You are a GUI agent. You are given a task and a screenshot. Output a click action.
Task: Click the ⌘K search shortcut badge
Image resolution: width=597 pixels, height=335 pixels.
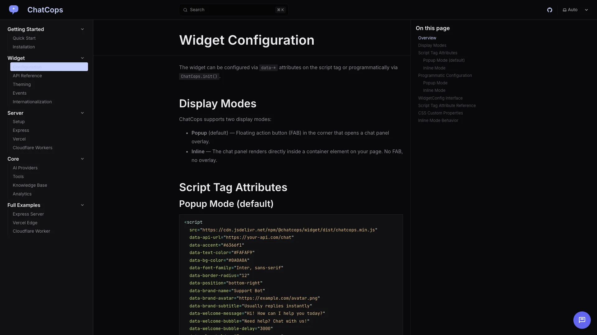tap(280, 10)
